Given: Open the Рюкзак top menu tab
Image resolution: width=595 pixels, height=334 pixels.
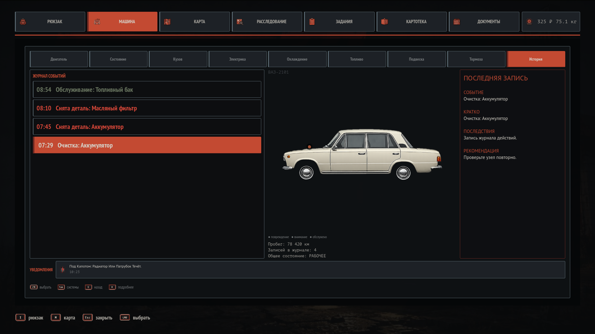Looking at the screenshot, I should 50,22.
